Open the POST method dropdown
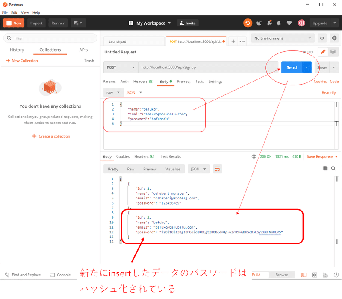This screenshot has width=342, height=299. click(x=121, y=67)
